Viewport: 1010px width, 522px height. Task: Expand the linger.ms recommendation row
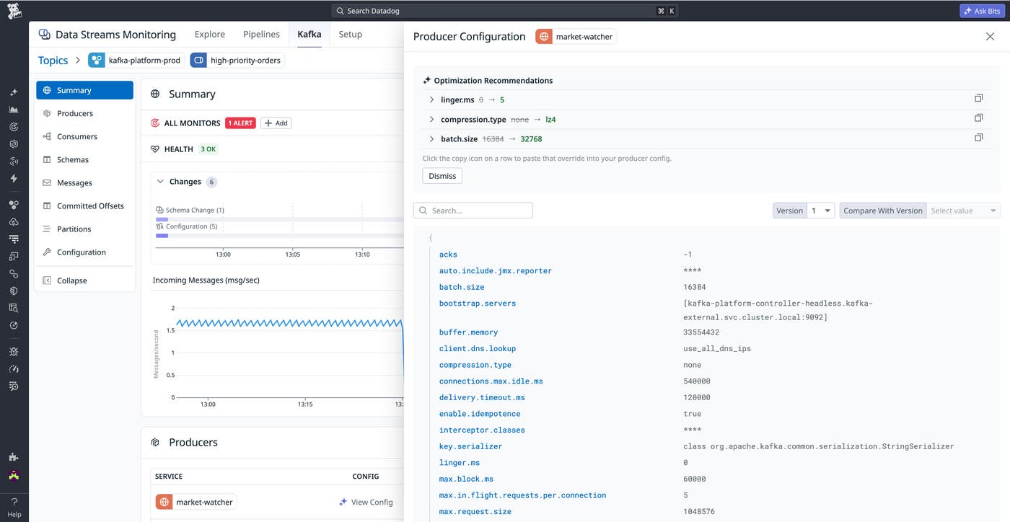[x=431, y=99]
